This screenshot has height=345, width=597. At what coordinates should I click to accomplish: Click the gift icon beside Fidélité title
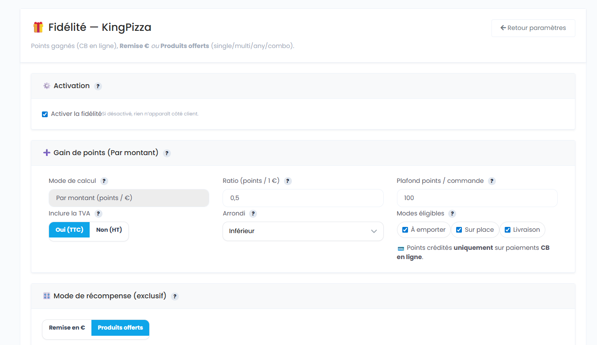point(38,27)
